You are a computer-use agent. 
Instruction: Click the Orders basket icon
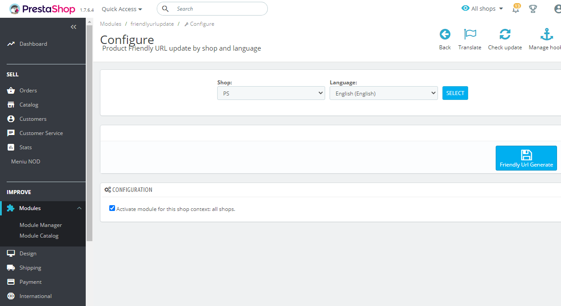pyautogui.click(x=11, y=91)
